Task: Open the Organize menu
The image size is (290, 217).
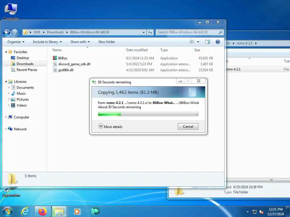Action: point(16,42)
